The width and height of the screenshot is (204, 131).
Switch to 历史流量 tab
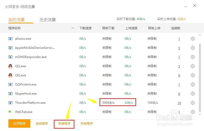tap(48, 20)
